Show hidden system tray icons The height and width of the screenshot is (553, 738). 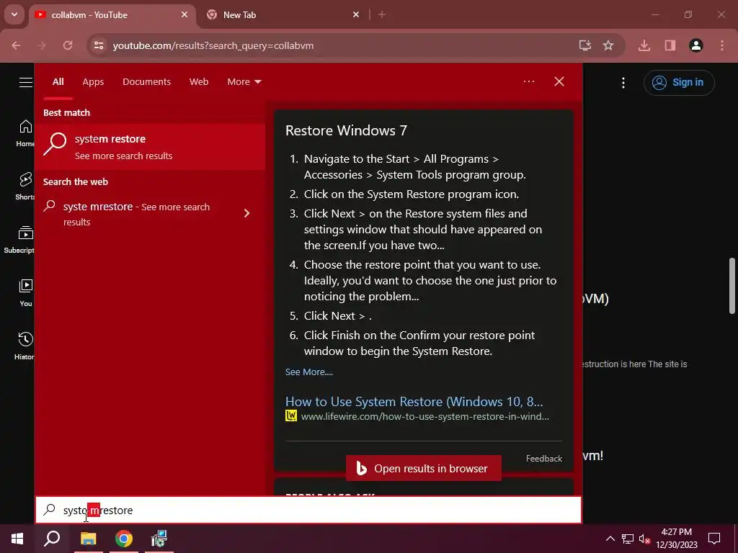[610, 539]
